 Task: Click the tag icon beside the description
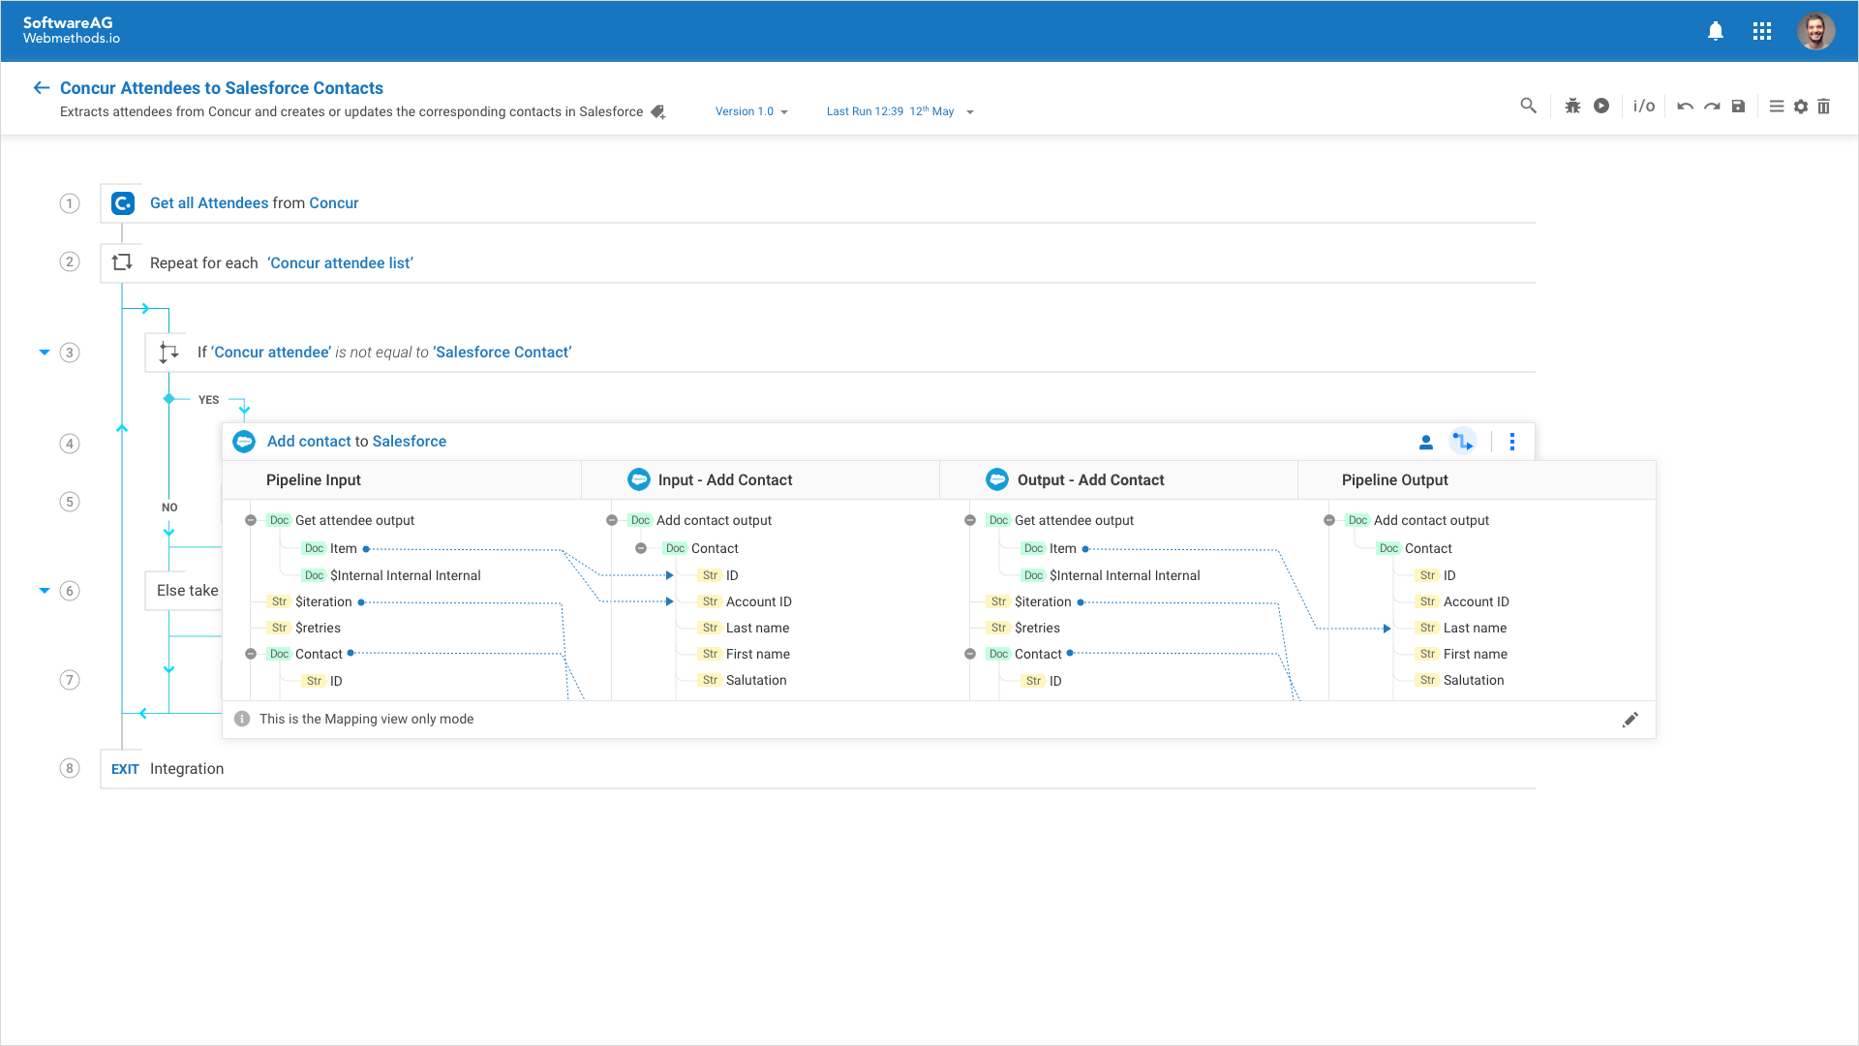click(x=658, y=112)
